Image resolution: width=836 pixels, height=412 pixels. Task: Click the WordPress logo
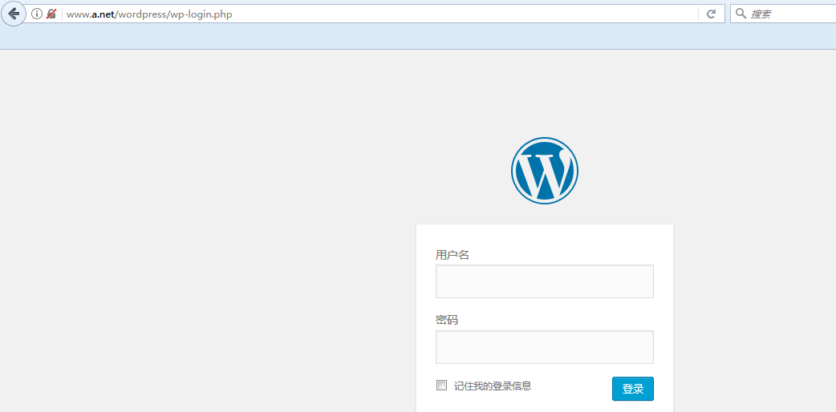544,171
